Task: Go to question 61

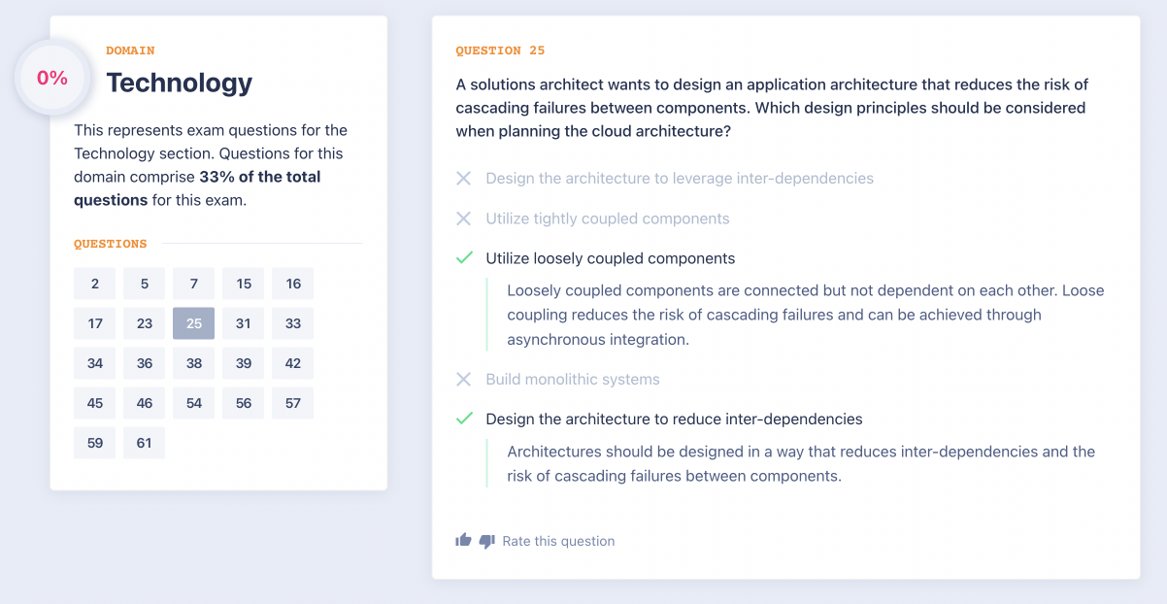Action: coord(145,443)
